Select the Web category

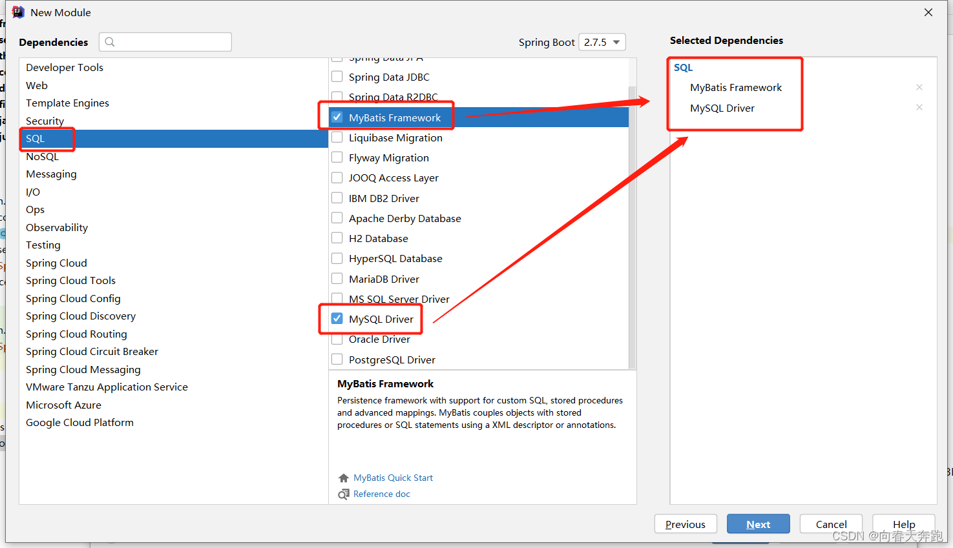[174, 85]
